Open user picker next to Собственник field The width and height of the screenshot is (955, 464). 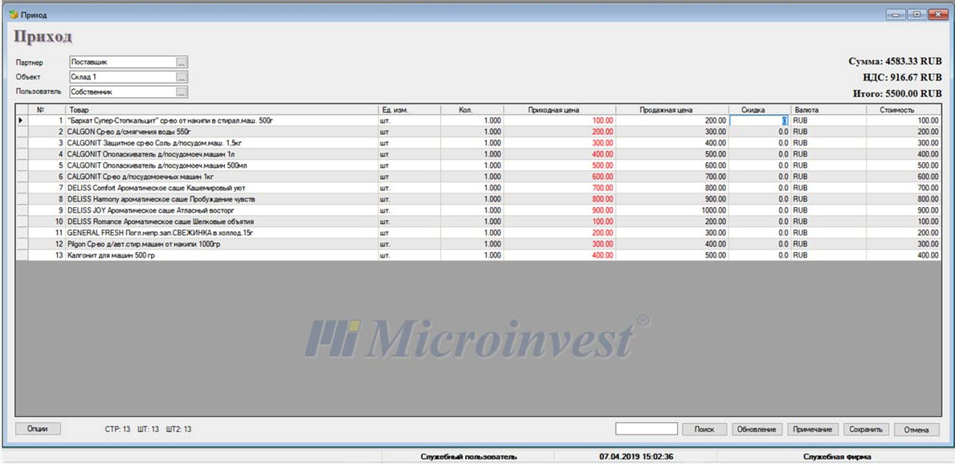182,92
